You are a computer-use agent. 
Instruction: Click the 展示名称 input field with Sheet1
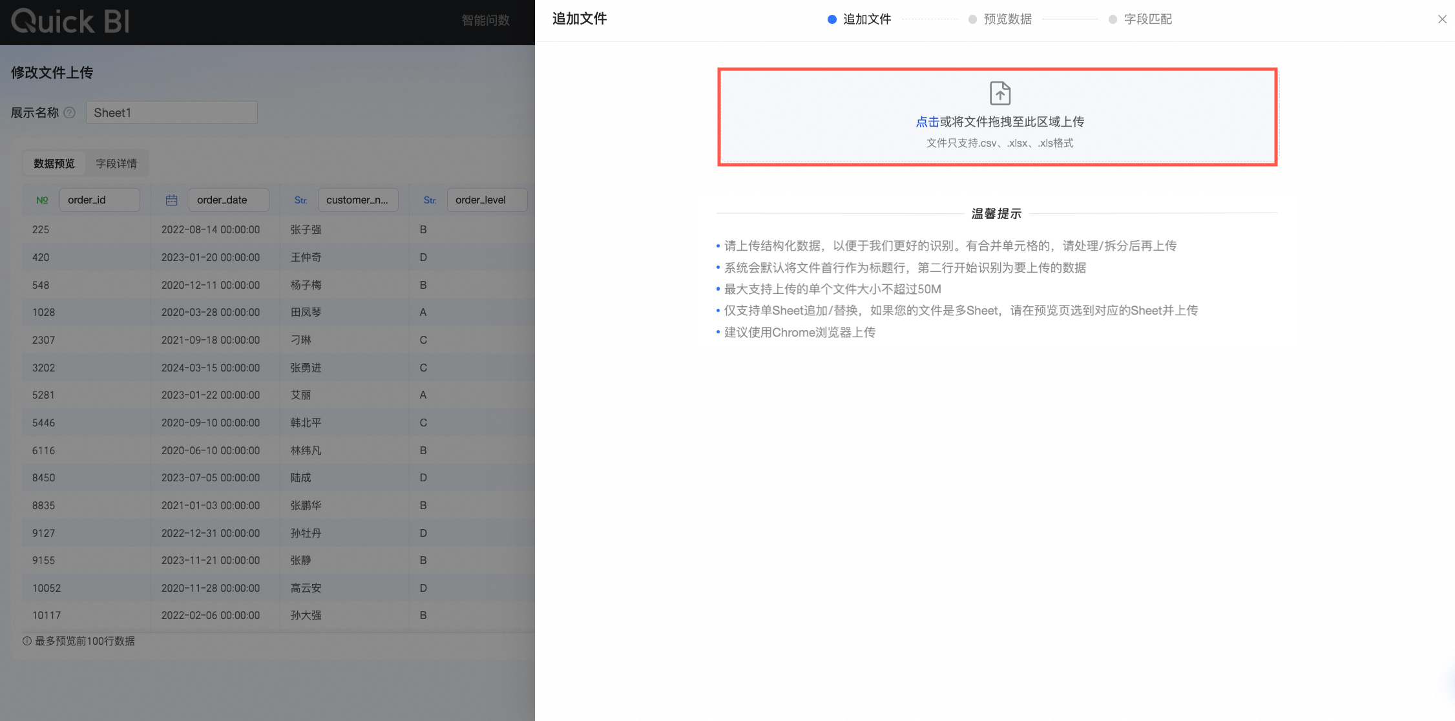(171, 113)
